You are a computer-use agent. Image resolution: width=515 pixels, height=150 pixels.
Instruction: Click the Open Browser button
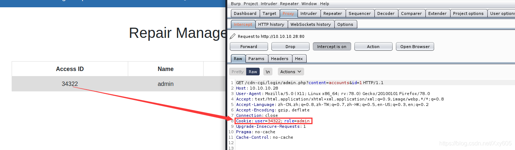(415, 47)
